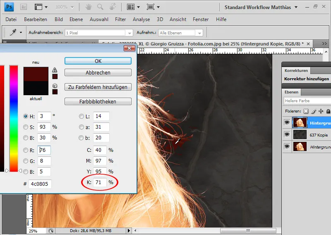Open the tool preset picker arrow
The width and height of the screenshot is (331, 235).
coord(21,32)
